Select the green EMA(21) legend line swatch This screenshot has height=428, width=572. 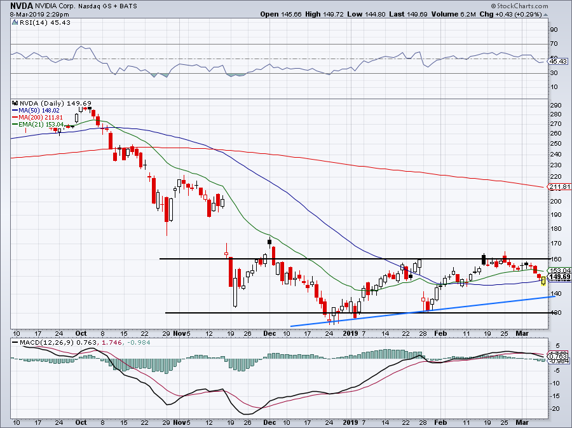[15, 125]
